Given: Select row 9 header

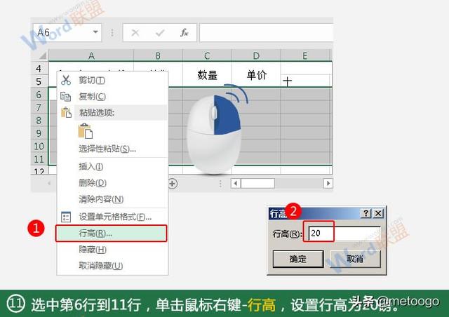Looking at the screenshot, I should coord(39,133).
